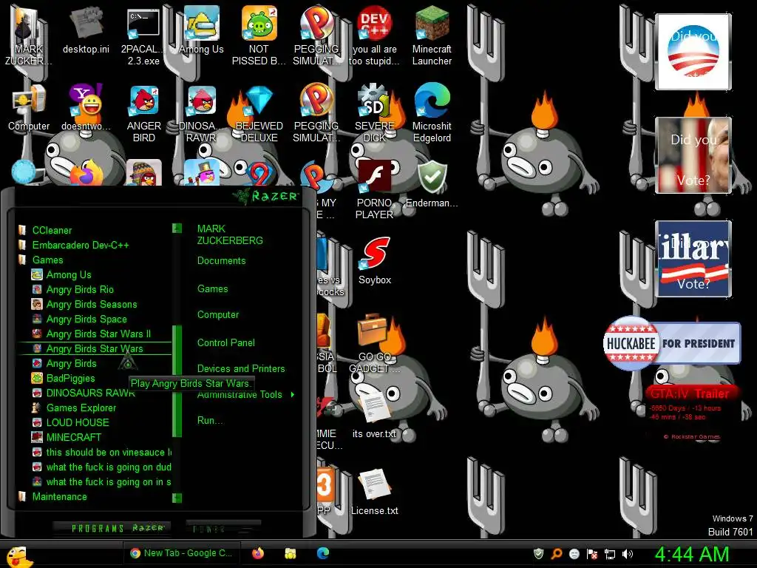Open Games Explorer in the Start menu

pyautogui.click(x=81, y=408)
